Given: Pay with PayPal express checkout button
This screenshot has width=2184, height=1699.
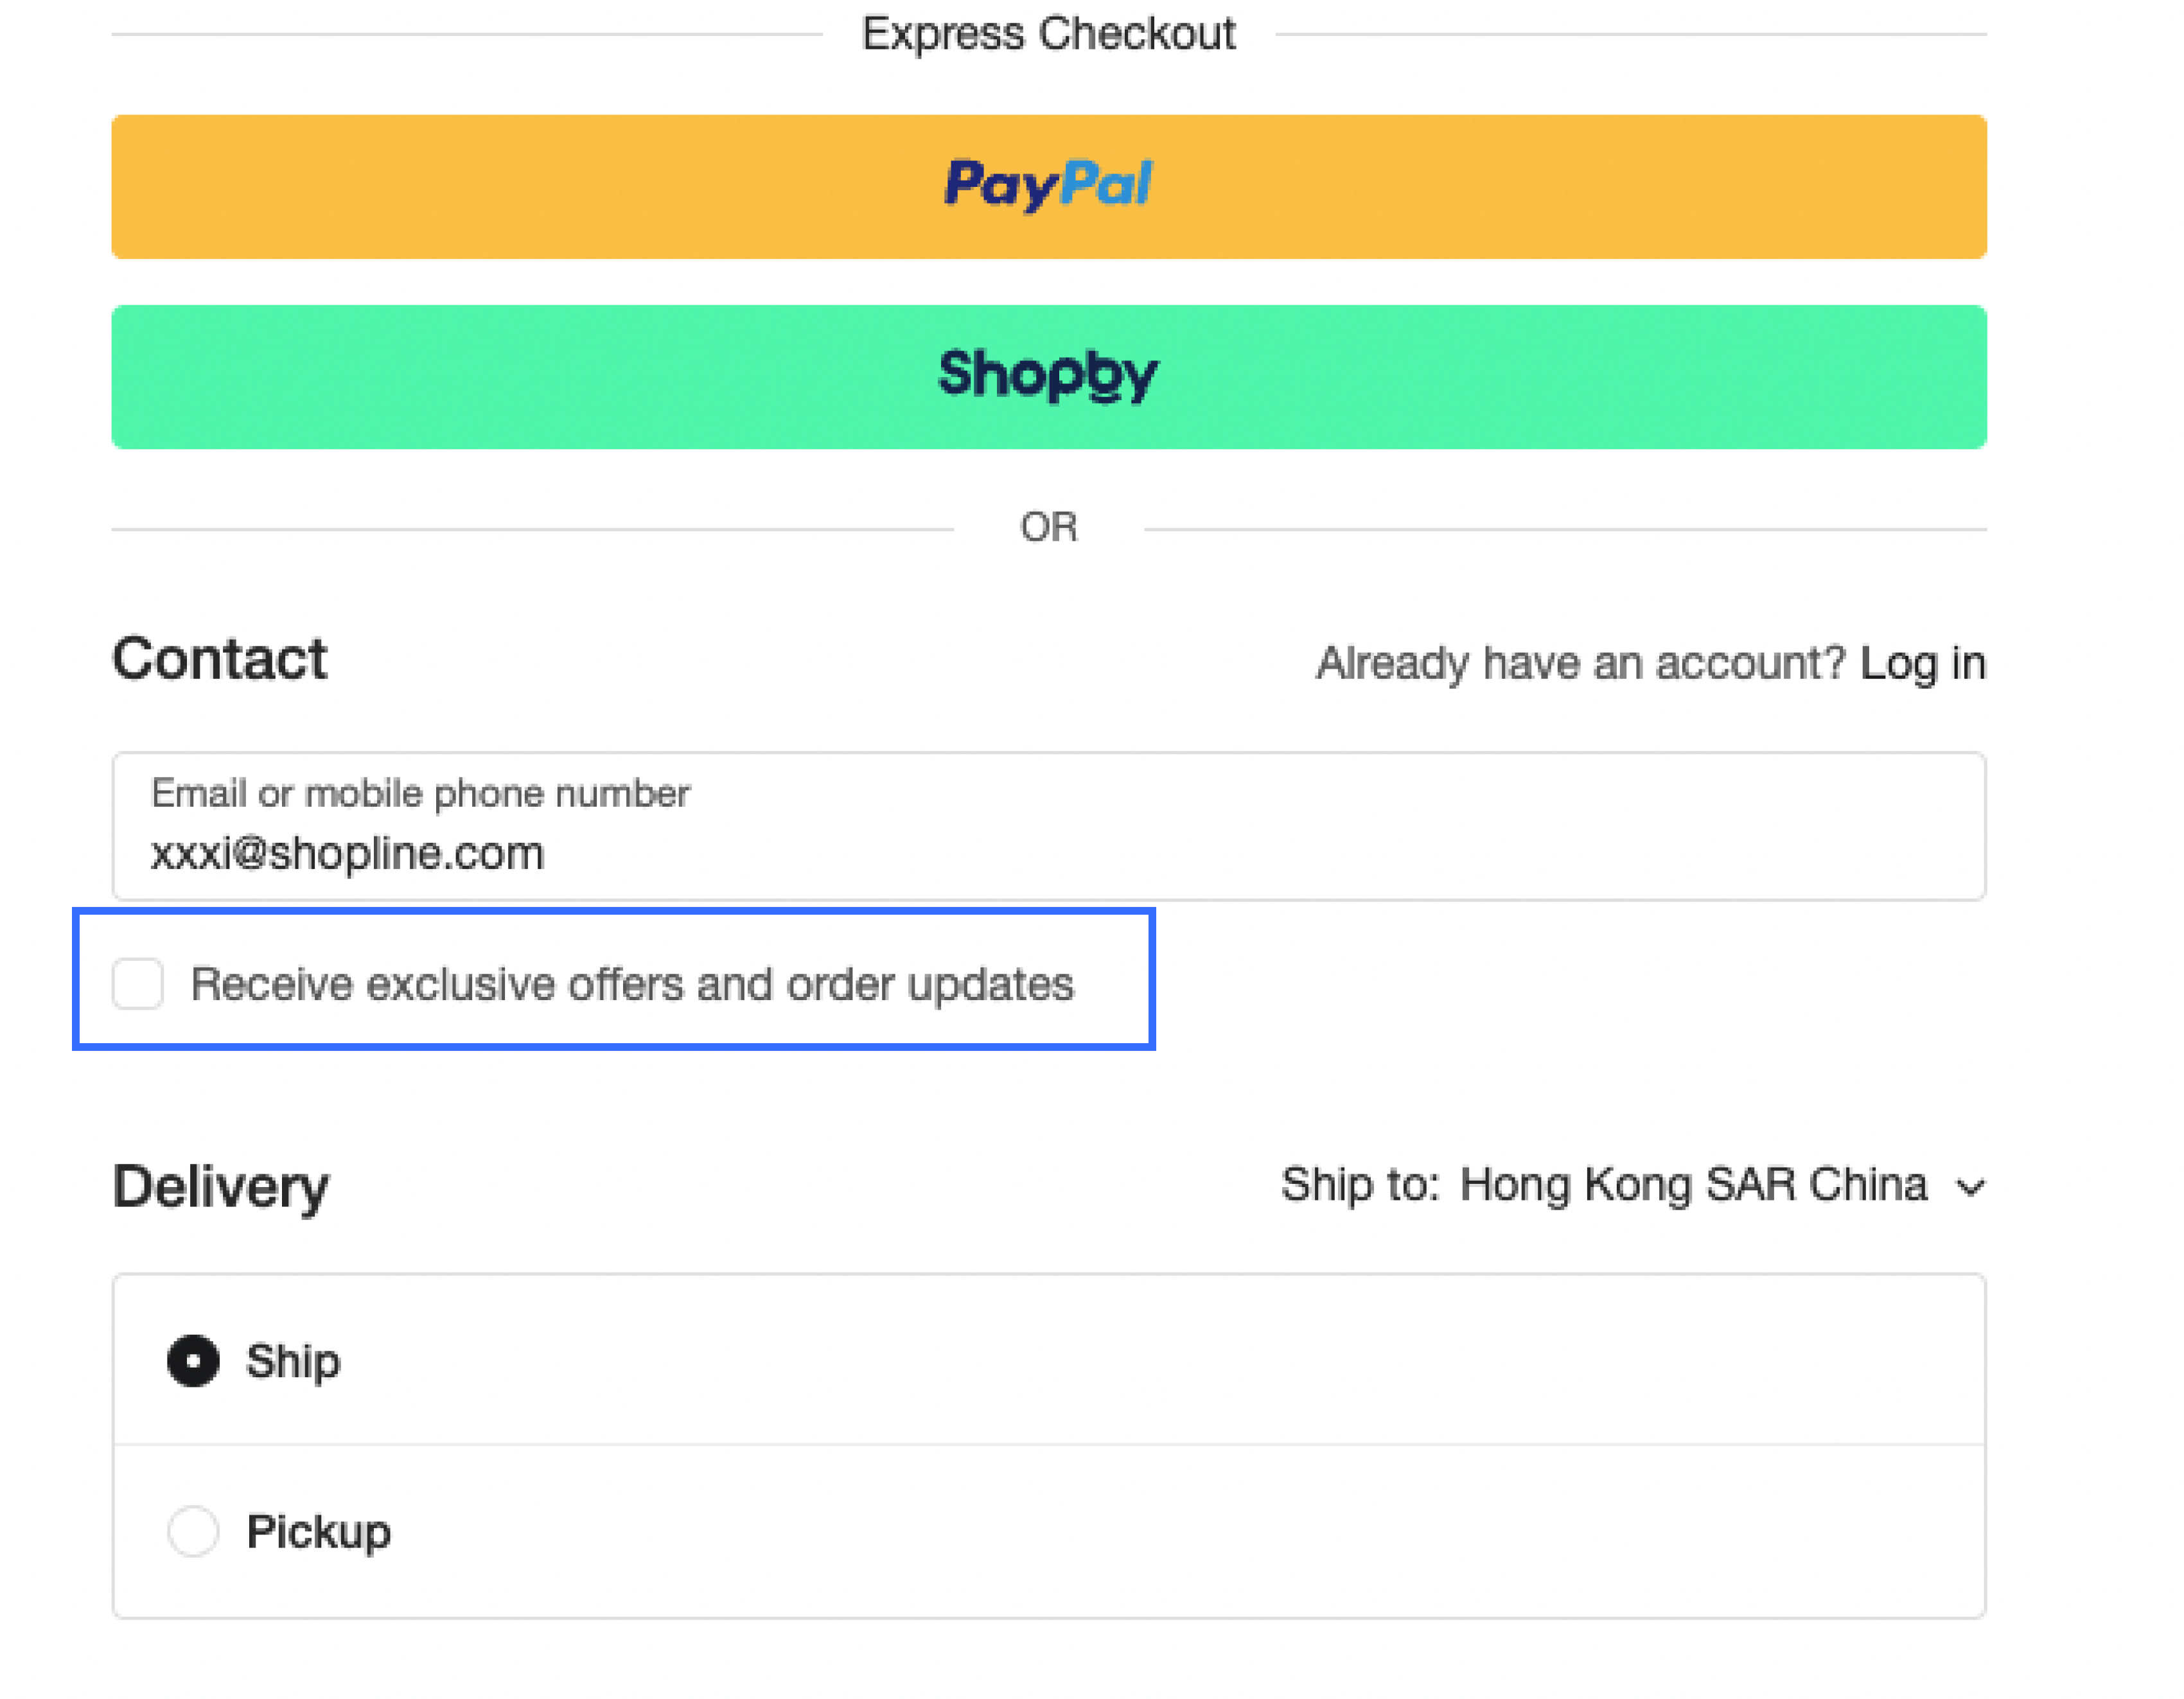Looking at the screenshot, I should 1049,187.
